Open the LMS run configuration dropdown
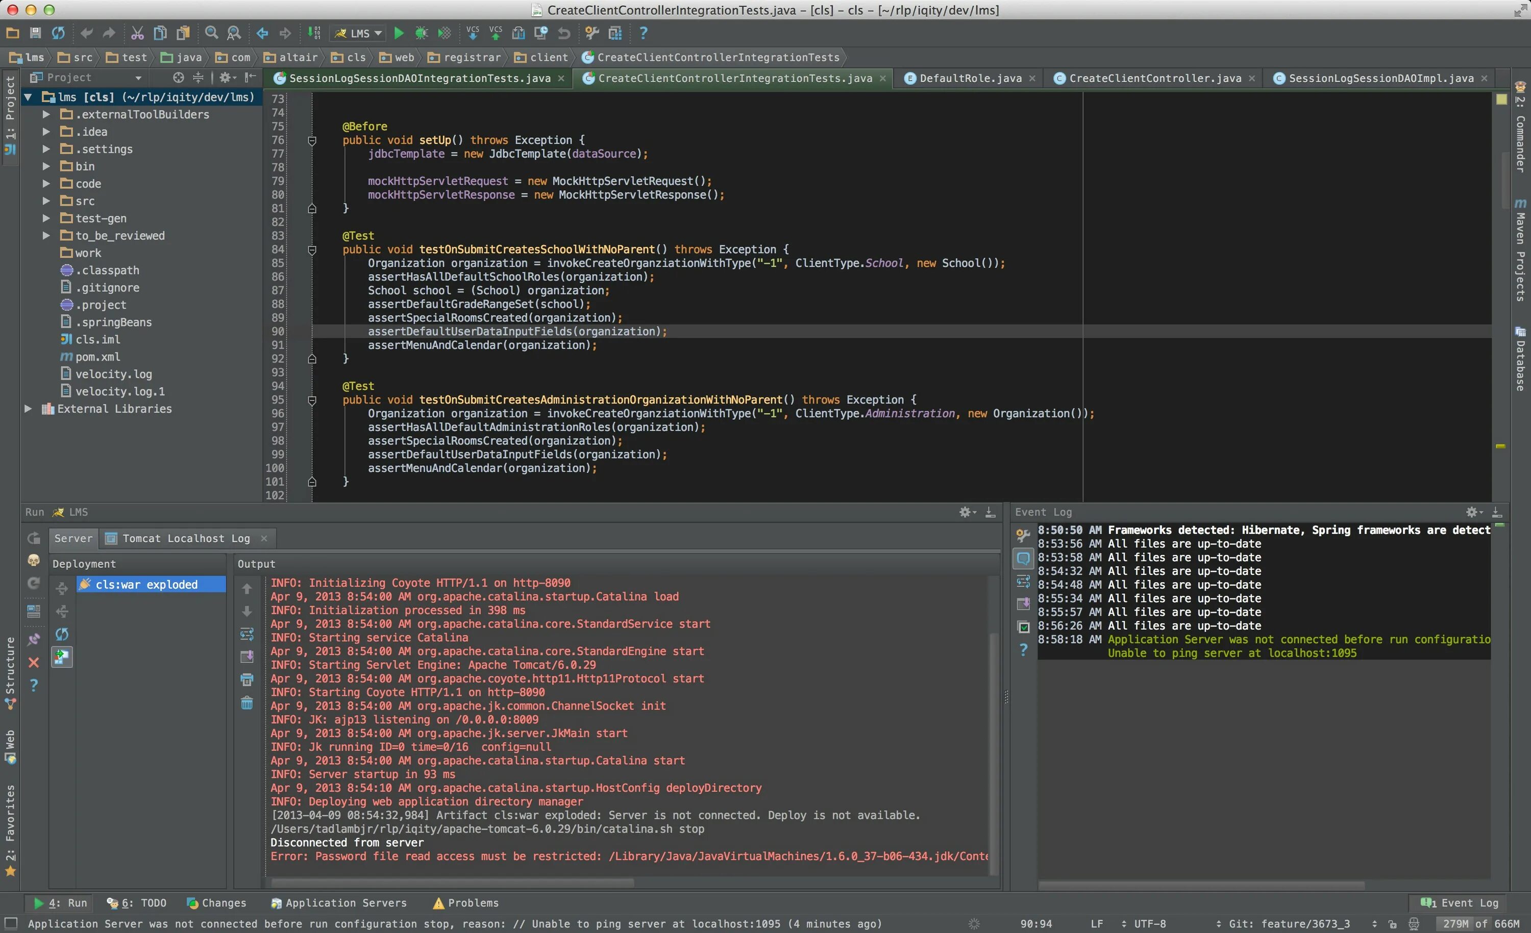 point(360,33)
